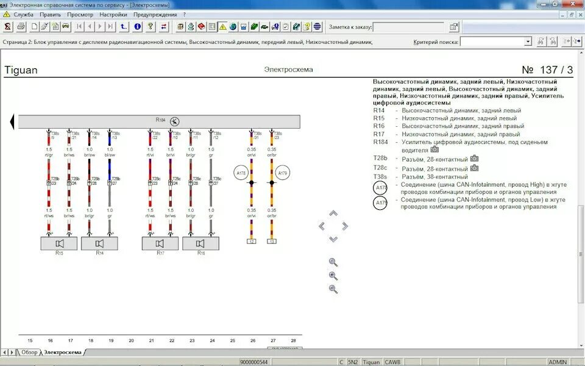The width and height of the screenshot is (585, 366).
Task: Pan diagram right with the right arrow
Action: (345, 226)
